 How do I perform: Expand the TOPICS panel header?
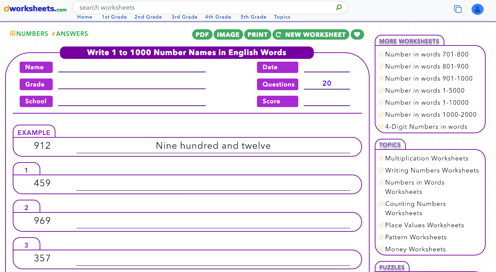point(390,145)
